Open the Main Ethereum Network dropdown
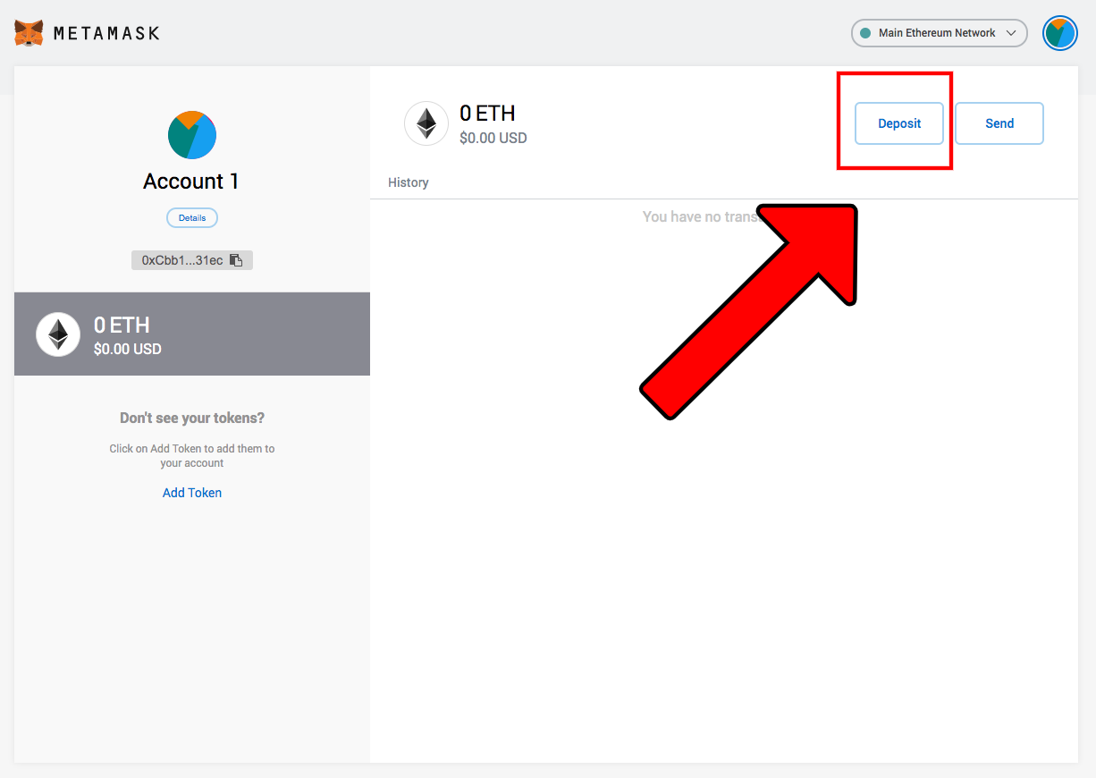 click(x=939, y=33)
